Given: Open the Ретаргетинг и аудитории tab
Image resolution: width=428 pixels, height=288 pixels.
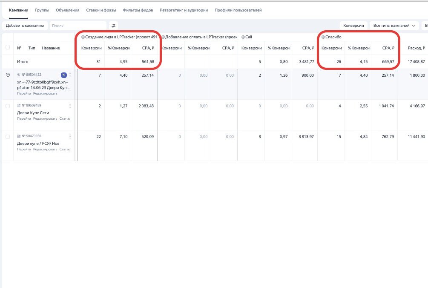Looking at the screenshot, I should point(184,10).
